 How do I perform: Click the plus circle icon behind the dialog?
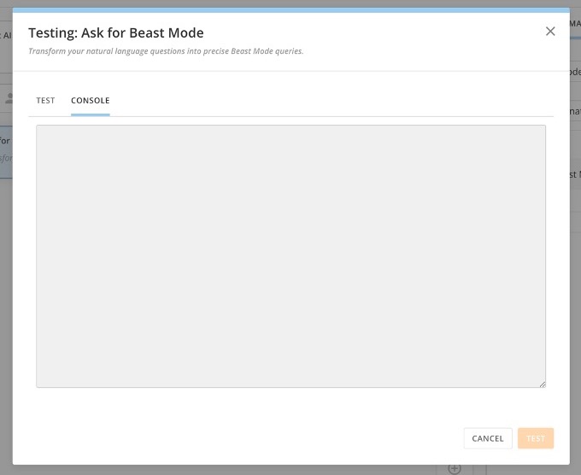click(455, 469)
